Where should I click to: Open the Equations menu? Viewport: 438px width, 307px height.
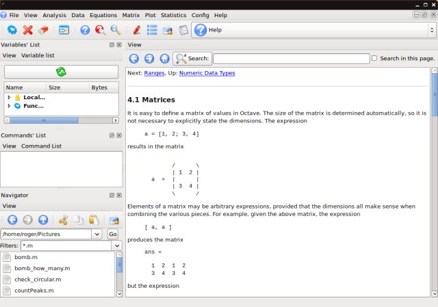pyautogui.click(x=103, y=15)
